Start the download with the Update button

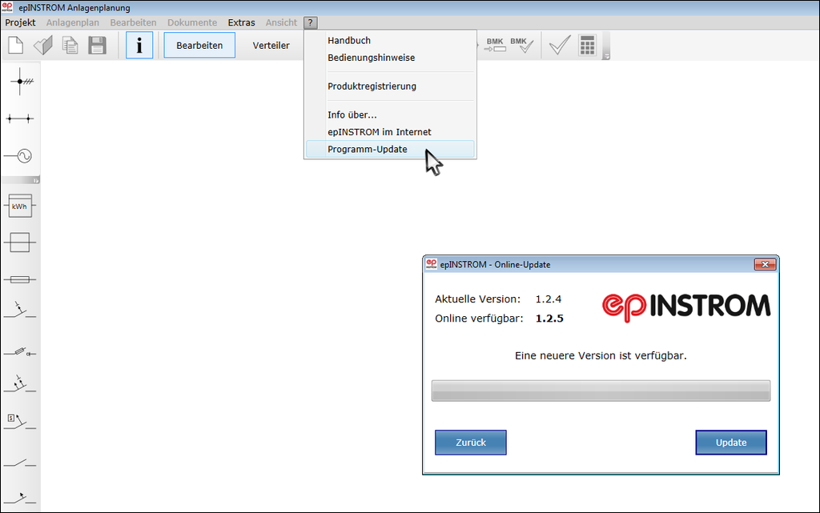click(x=731, y=443)
